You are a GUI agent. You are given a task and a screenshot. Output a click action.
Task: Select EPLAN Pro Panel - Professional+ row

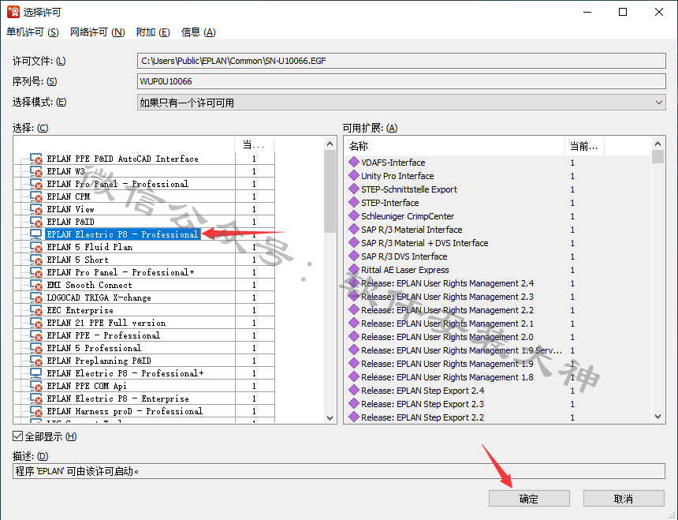click(121, 272)
